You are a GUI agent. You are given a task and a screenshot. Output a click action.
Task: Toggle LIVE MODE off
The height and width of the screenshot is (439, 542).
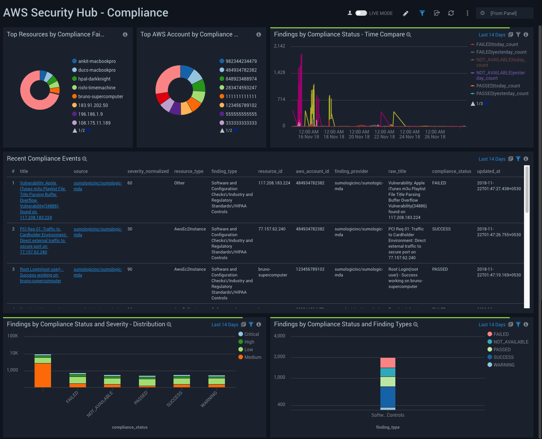tap(361, 13)
